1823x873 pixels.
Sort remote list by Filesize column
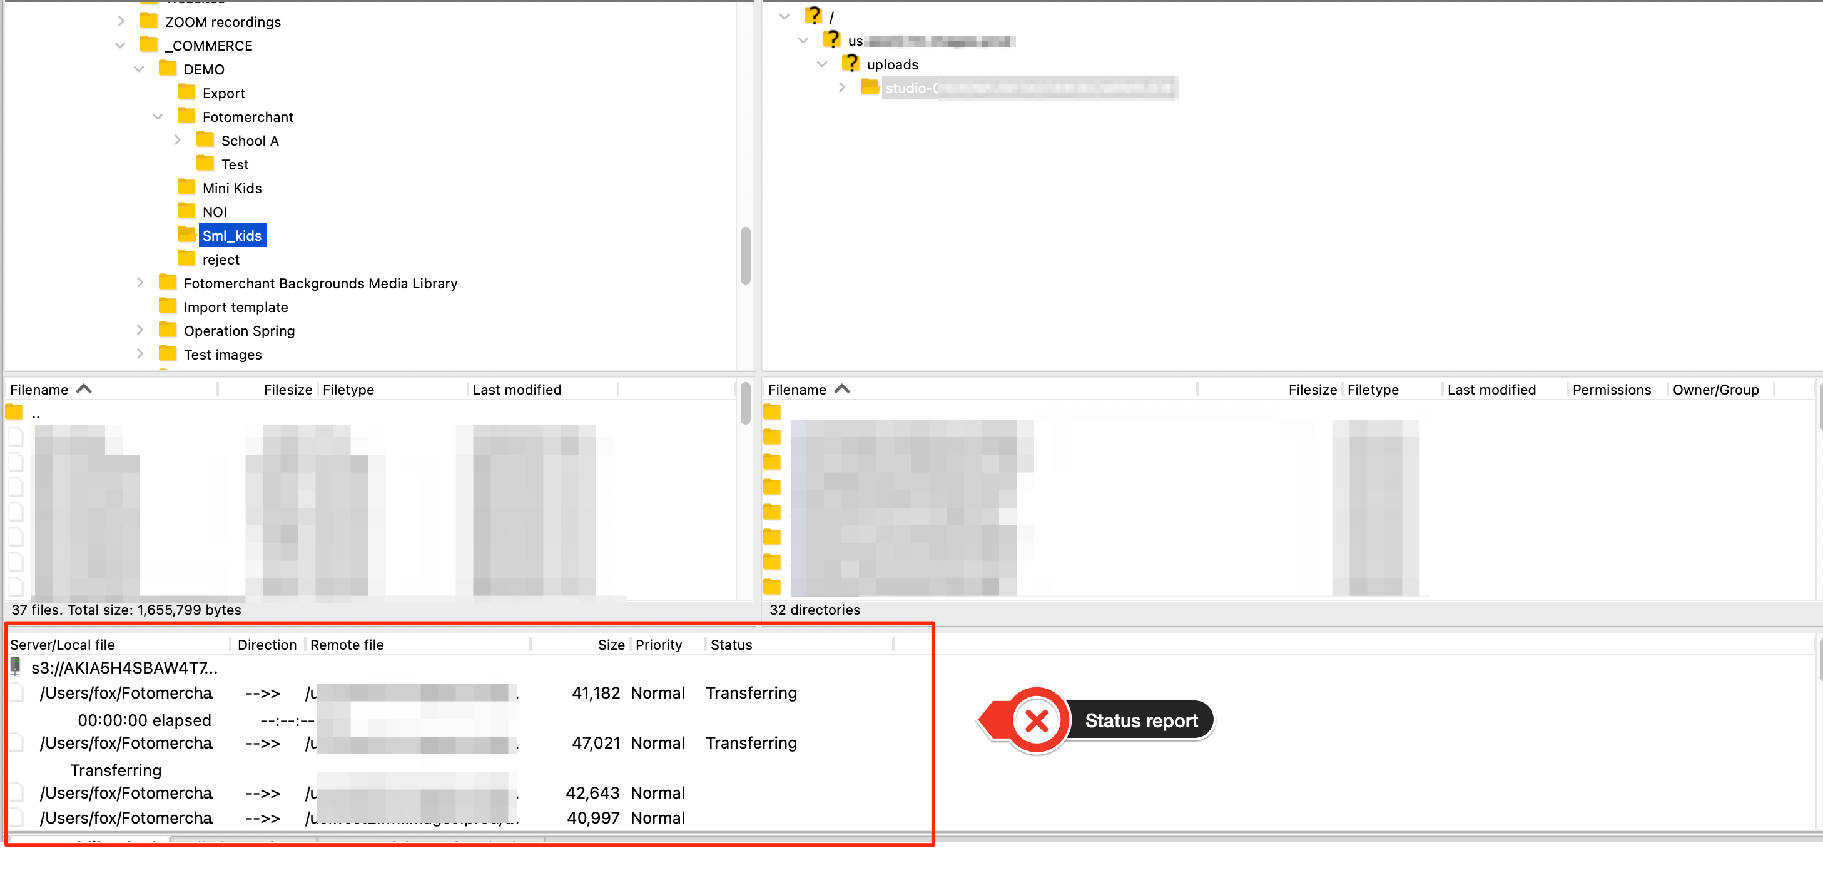1271,389
